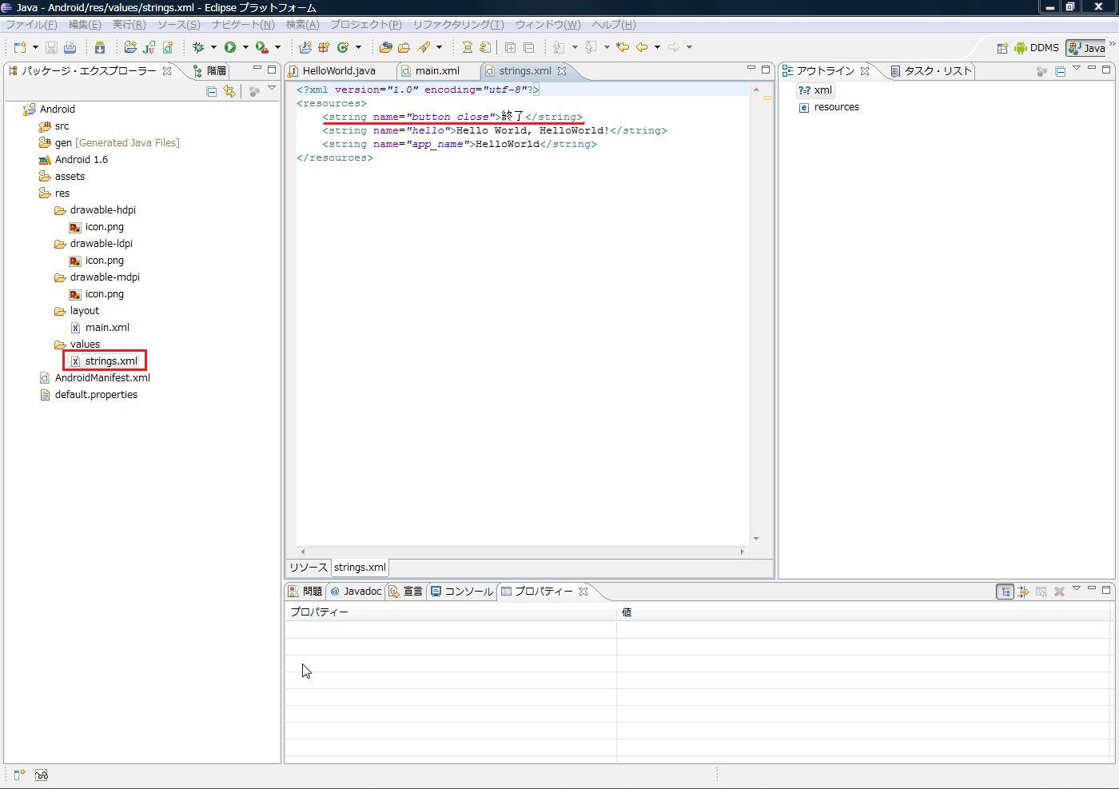1119x789 pixels.
Task: Close the strings.xml editor tab
Action: click(x=562, y=70)
